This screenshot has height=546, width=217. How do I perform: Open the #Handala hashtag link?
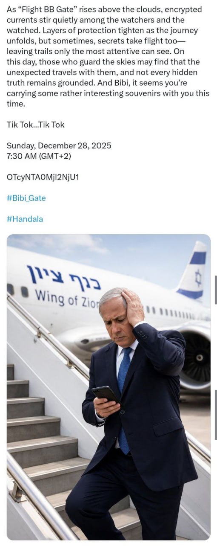[x=25, y=219]
